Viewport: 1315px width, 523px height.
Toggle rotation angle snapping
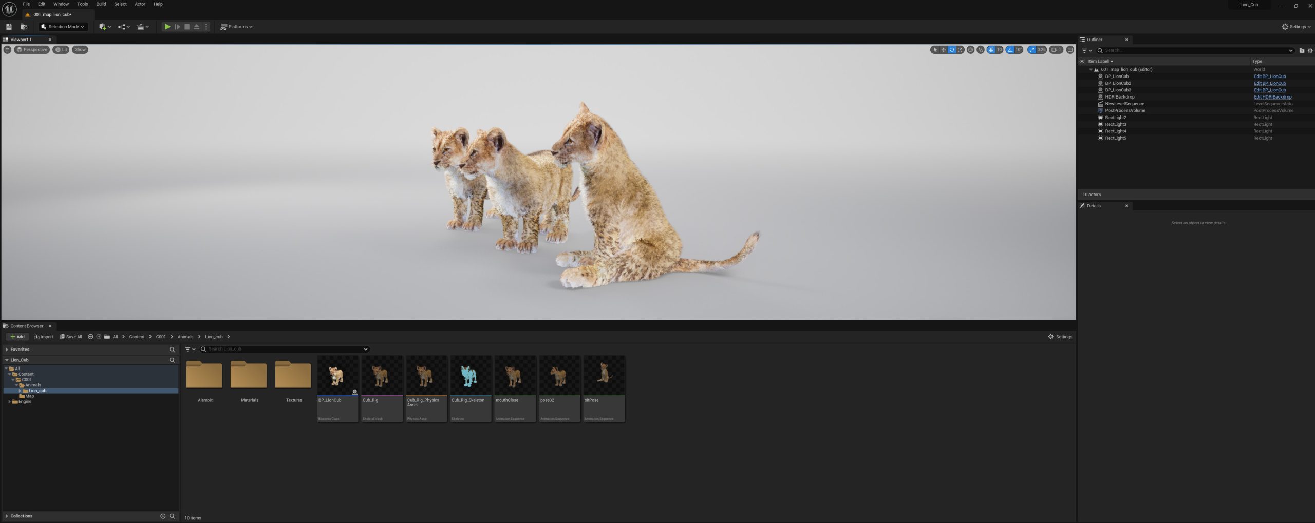(1010, 50)
